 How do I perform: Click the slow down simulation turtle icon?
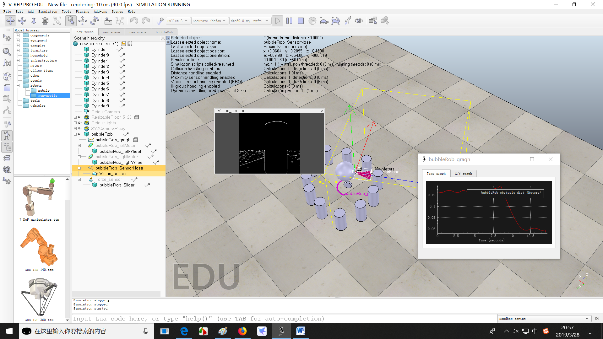[324, 21]
